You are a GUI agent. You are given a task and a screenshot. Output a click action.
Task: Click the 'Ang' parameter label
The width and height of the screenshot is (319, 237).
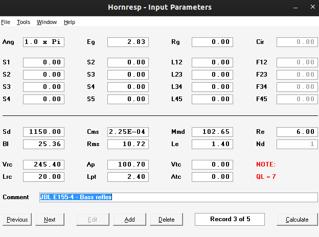8,42
